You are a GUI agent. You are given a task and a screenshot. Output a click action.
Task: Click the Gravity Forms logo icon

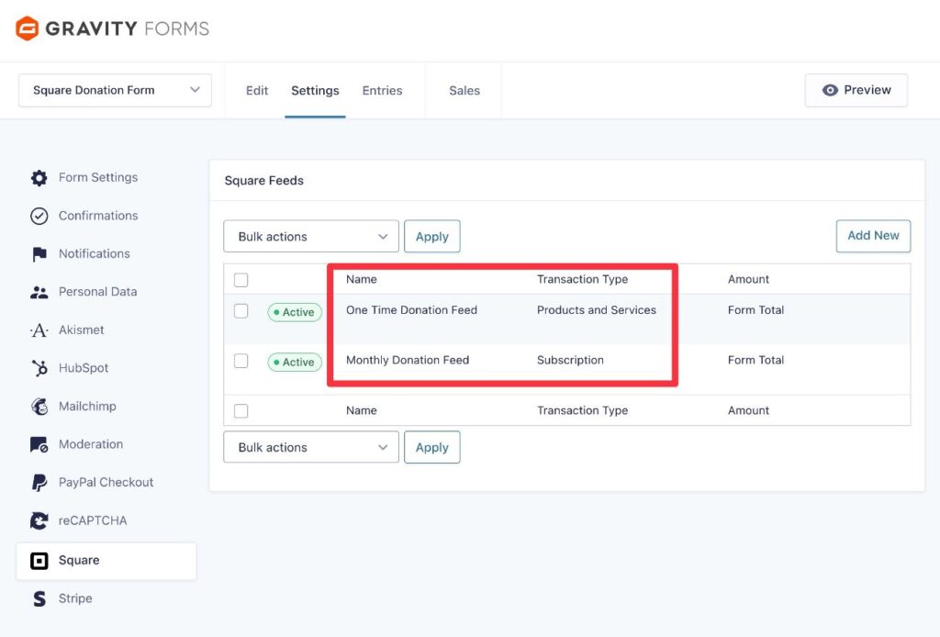coord(27,28)
